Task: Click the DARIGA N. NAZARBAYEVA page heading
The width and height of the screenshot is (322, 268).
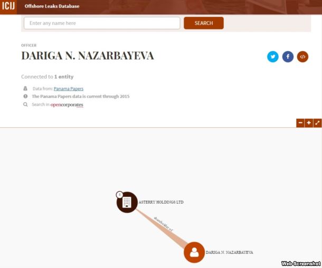Action: pyautogui.click(x=88, y=56)
